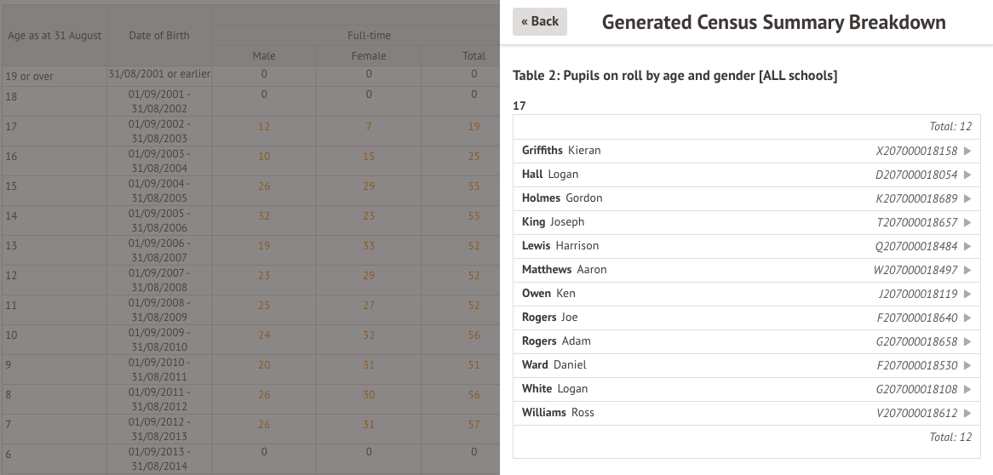Screen dimensions: 993x475
Task: Click arrow icon for Lewis Harrison
Action: [967, 246]
